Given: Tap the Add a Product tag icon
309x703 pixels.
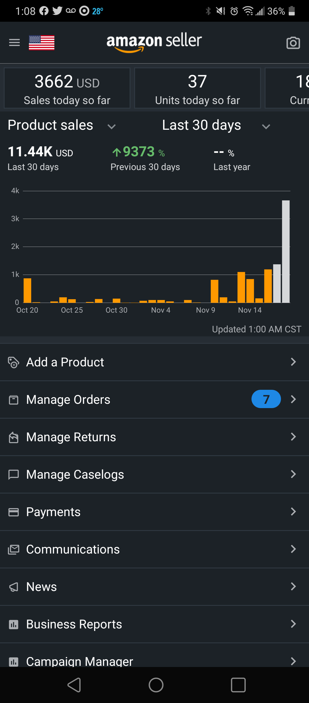Looking at the screenshot, I should click(13, 362).
